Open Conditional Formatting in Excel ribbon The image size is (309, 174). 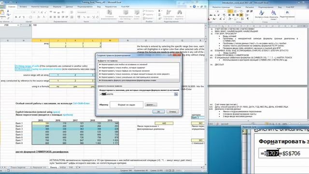[109, 14]
